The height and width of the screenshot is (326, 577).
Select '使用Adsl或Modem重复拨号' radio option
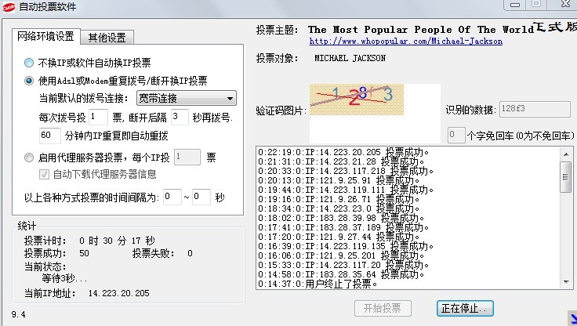pyautogui.click(x=29, y=80)
